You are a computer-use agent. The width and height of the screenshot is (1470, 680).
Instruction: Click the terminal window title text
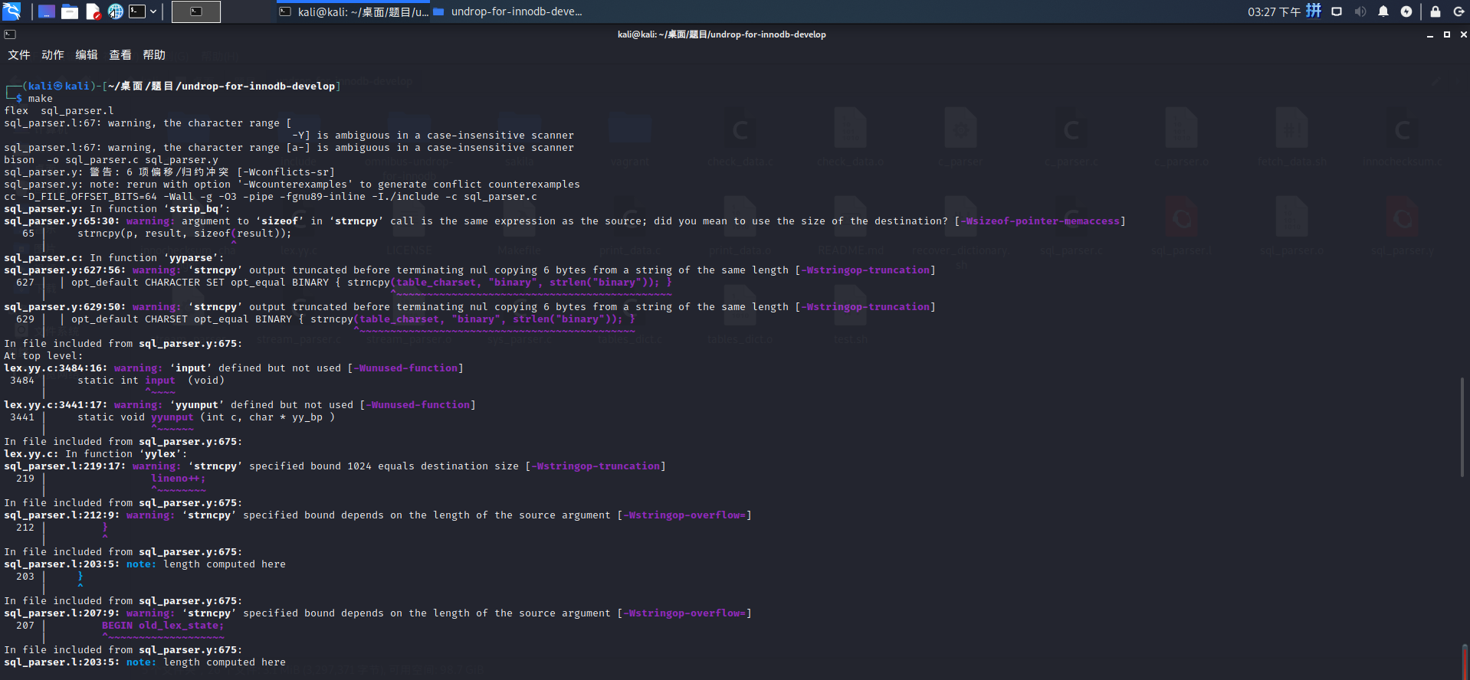pyautogui.click(x=722, y=34)
